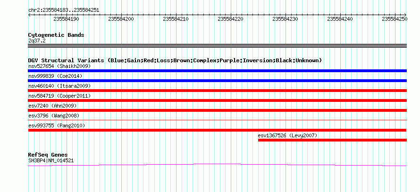This screenshot has width=420, height=192.
Task: Click ruler tick label 235584200
Action: click(x=121, y=19)
